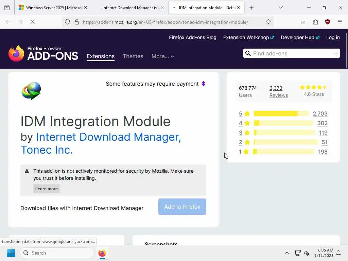The image size is (348, 261).
Task: Select the IDM Integration Module tab
Action: coord(206,8)
